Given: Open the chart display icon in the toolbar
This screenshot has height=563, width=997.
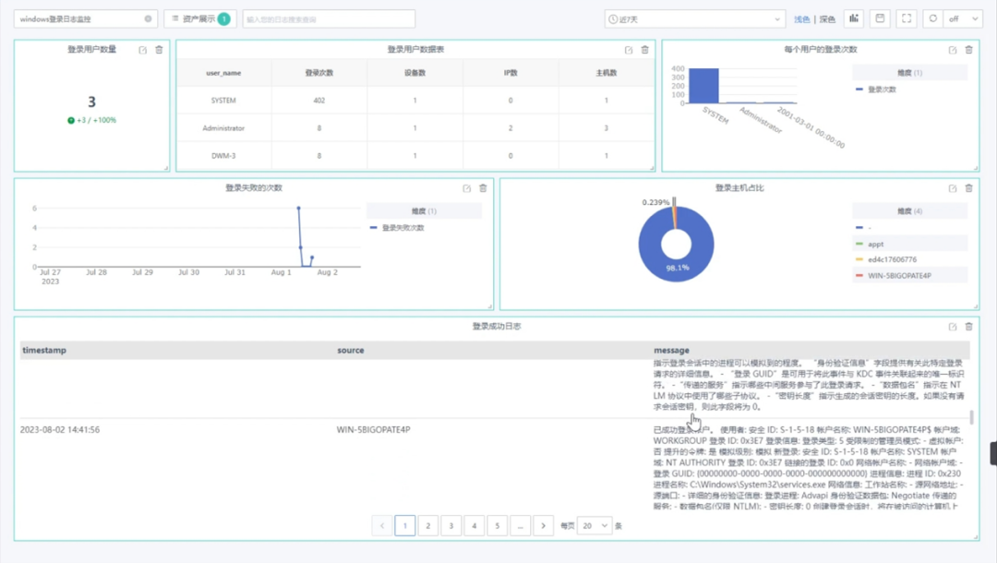Looking at the screenshot, I should 855,18.
